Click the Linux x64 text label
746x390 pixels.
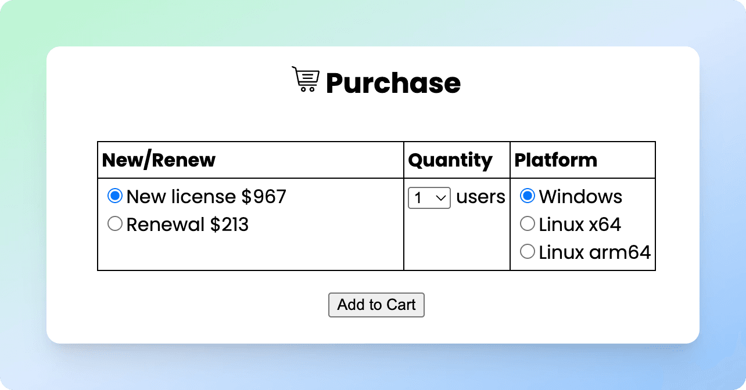580,224
